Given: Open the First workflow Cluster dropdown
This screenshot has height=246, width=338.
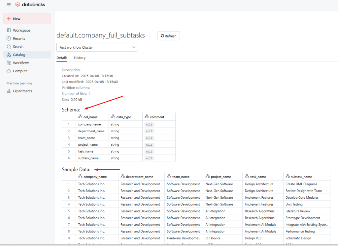Looking at the screenshot, I should tap(92, 47).
